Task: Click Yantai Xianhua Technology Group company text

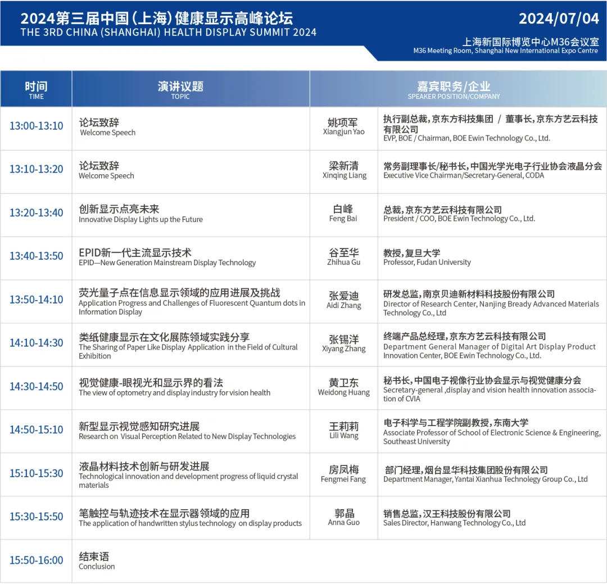Action: [485, 474]
